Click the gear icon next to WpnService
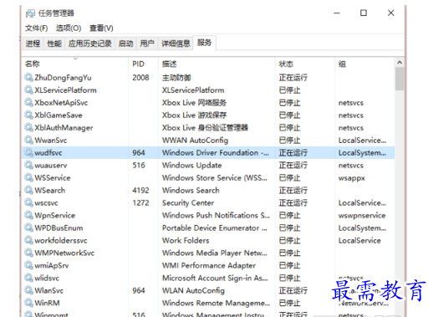This screenshot has width=433, height=317. pyautogui.click(x=28, y=215)
